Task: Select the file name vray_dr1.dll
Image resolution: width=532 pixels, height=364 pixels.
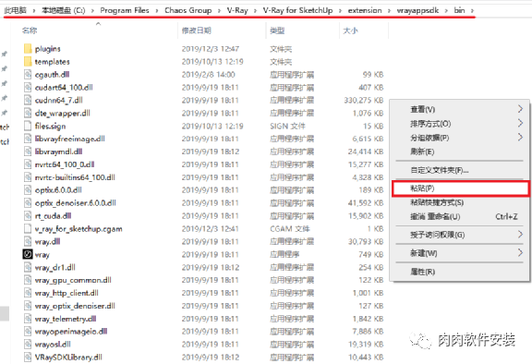Action: (55, 267)
